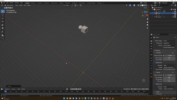Select the Transform tool

click(2, 28)
